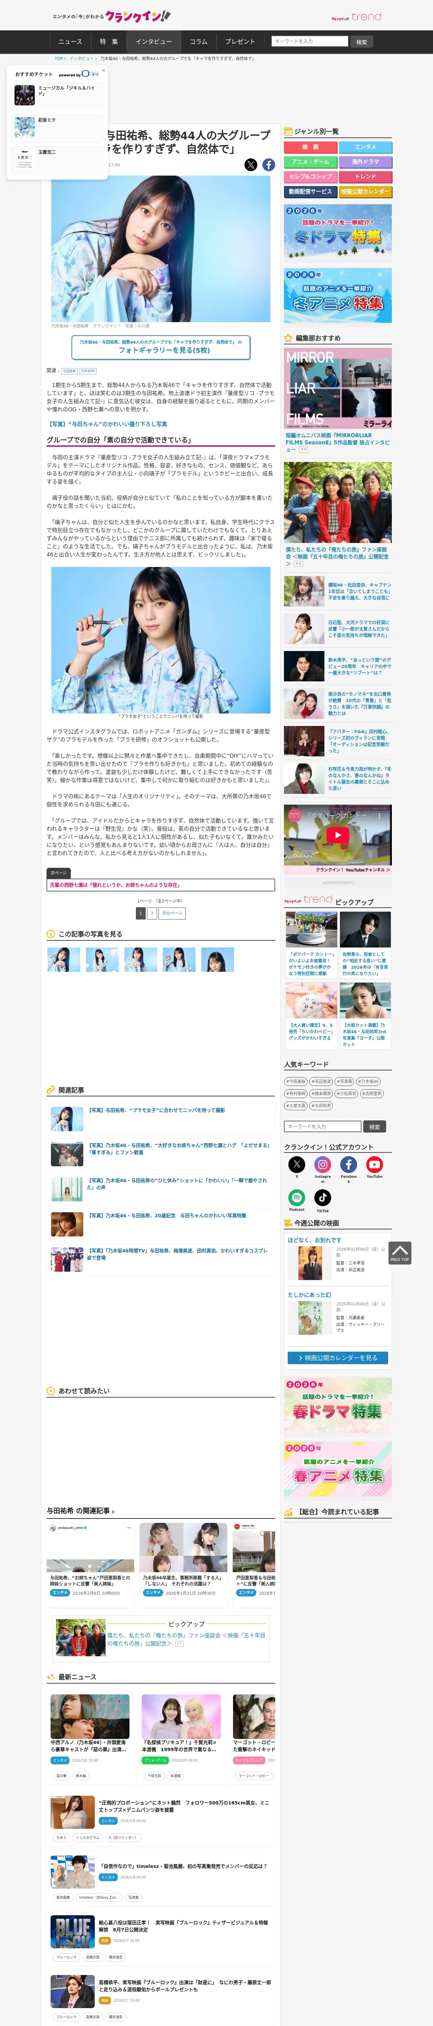The height and width of the screenshot is (2026, 433).
Task: Open first thumbnail under この記事の写真を見る
Action: [x=64, y=960]
